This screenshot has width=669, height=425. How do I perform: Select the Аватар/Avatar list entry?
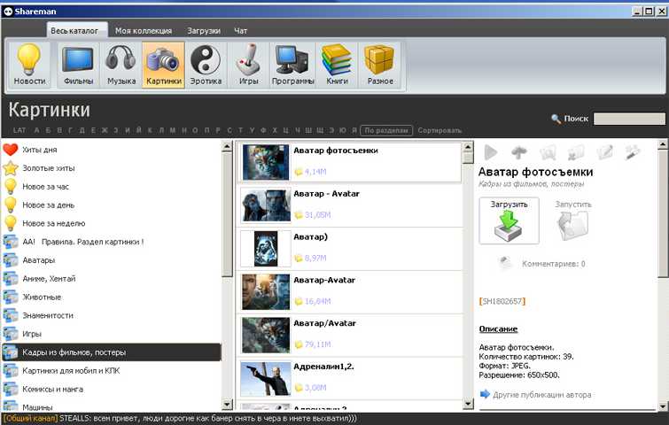[x=350, y=335]
